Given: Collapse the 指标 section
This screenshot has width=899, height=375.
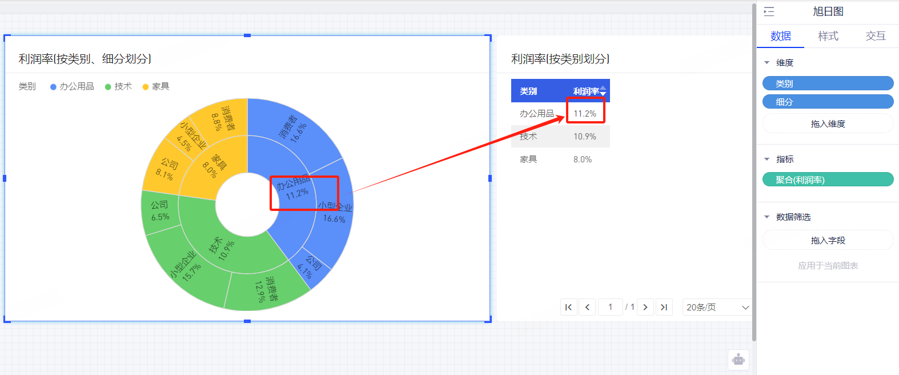Looking at the screenshot, I should pos(767,159).
